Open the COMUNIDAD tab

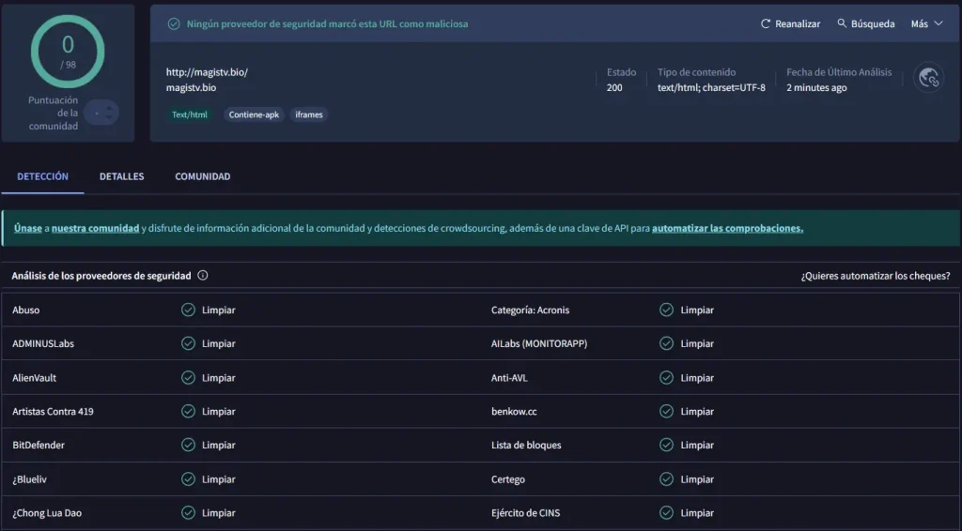coord(203,176)
